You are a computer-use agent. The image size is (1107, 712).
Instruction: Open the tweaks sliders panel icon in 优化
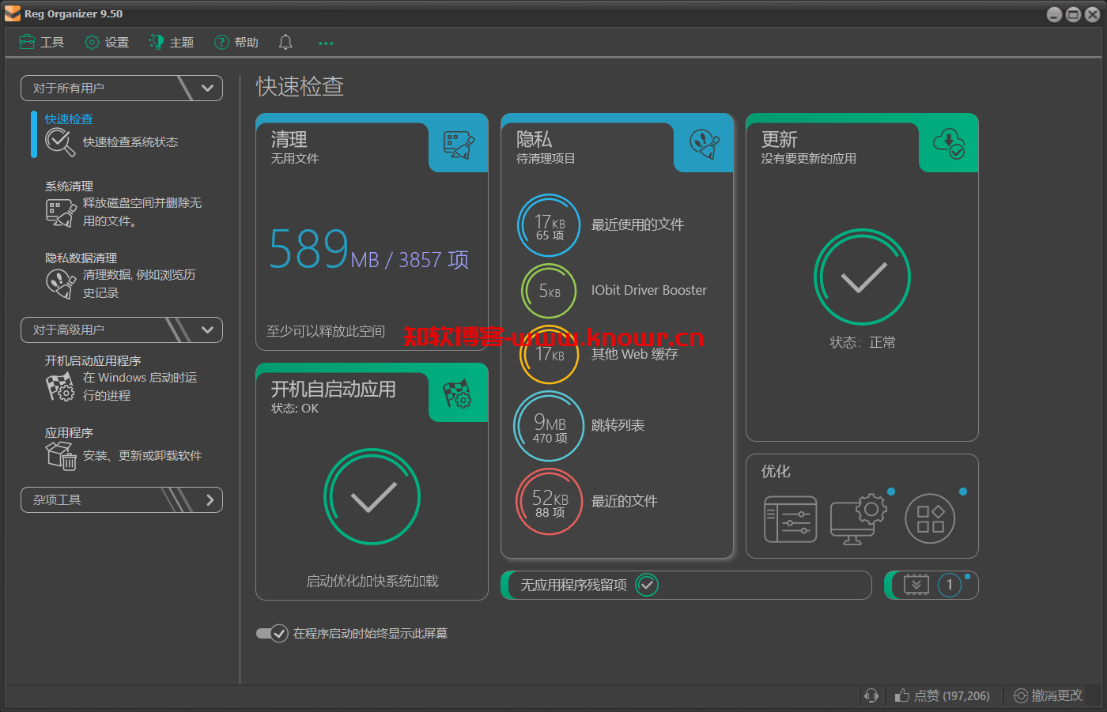click(x=790, y=519)
